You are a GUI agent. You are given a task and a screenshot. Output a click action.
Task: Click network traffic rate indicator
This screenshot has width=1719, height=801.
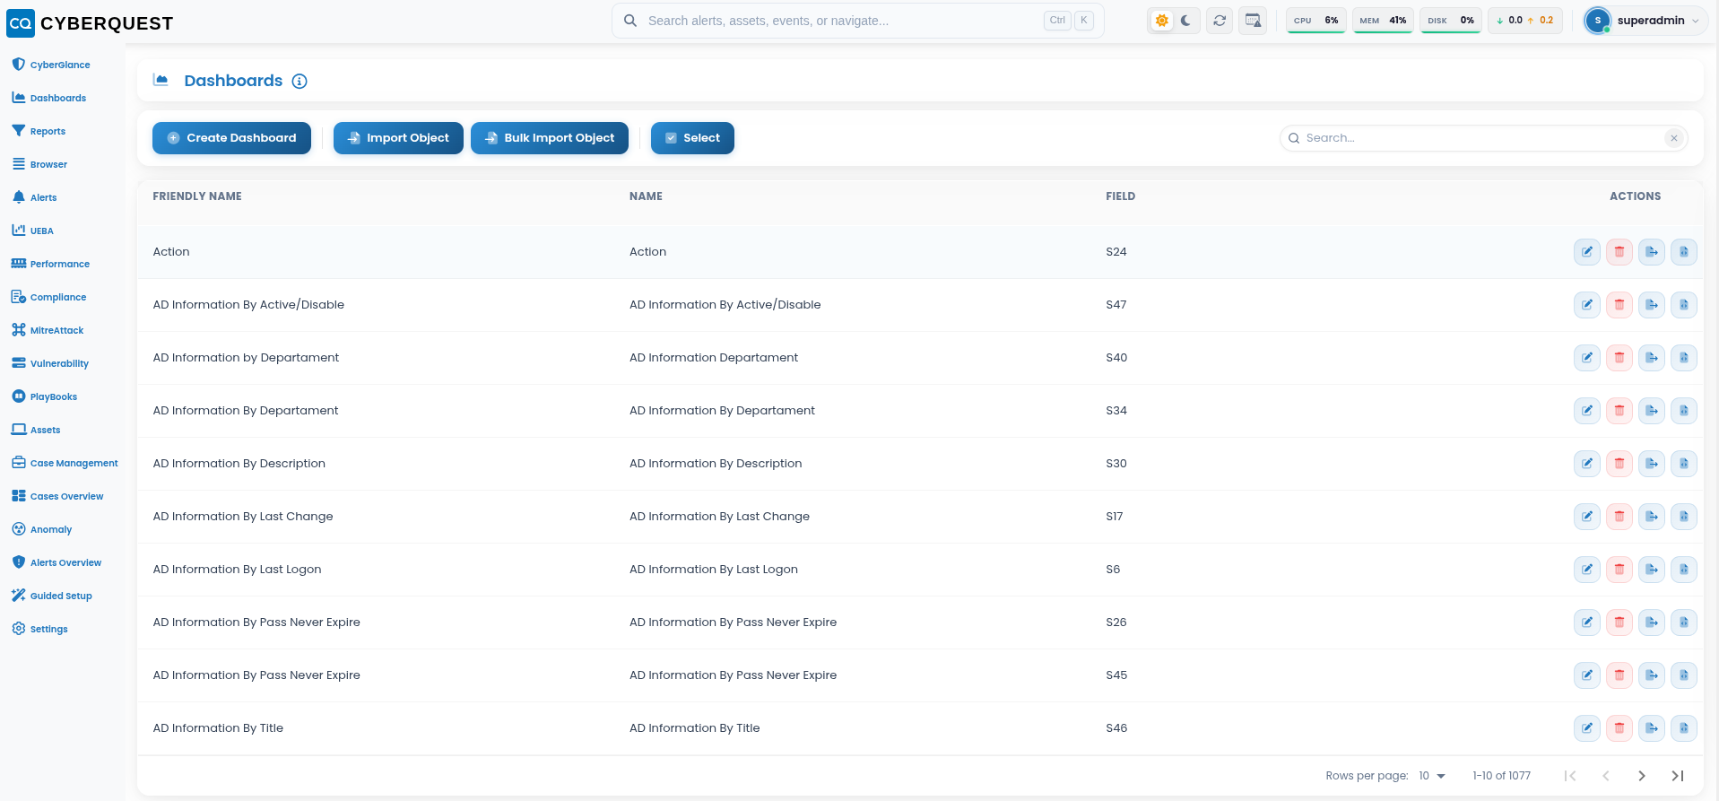[x=1525, y=21]
